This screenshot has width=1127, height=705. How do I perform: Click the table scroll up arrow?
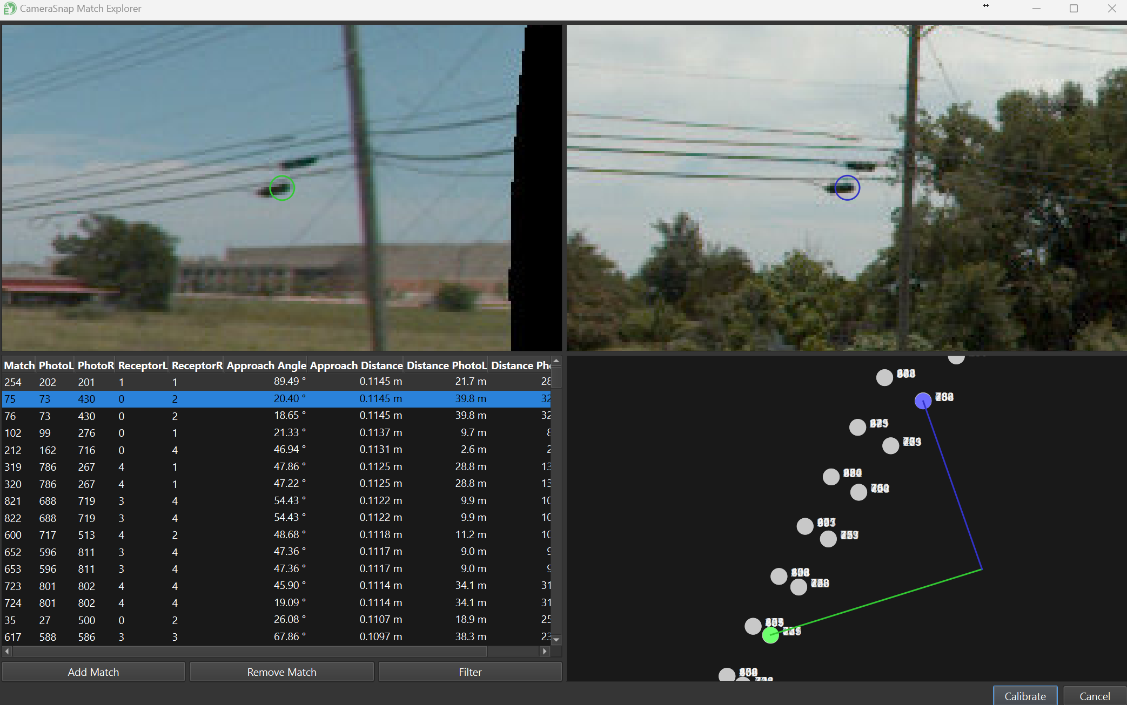[x=556, y=361]
